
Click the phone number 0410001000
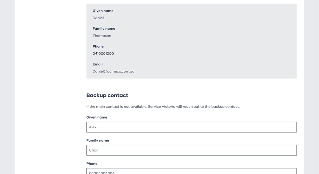click(103, 54)
